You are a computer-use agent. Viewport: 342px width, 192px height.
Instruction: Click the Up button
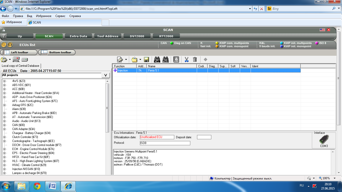pyautogui.click(x=20, y=36)
